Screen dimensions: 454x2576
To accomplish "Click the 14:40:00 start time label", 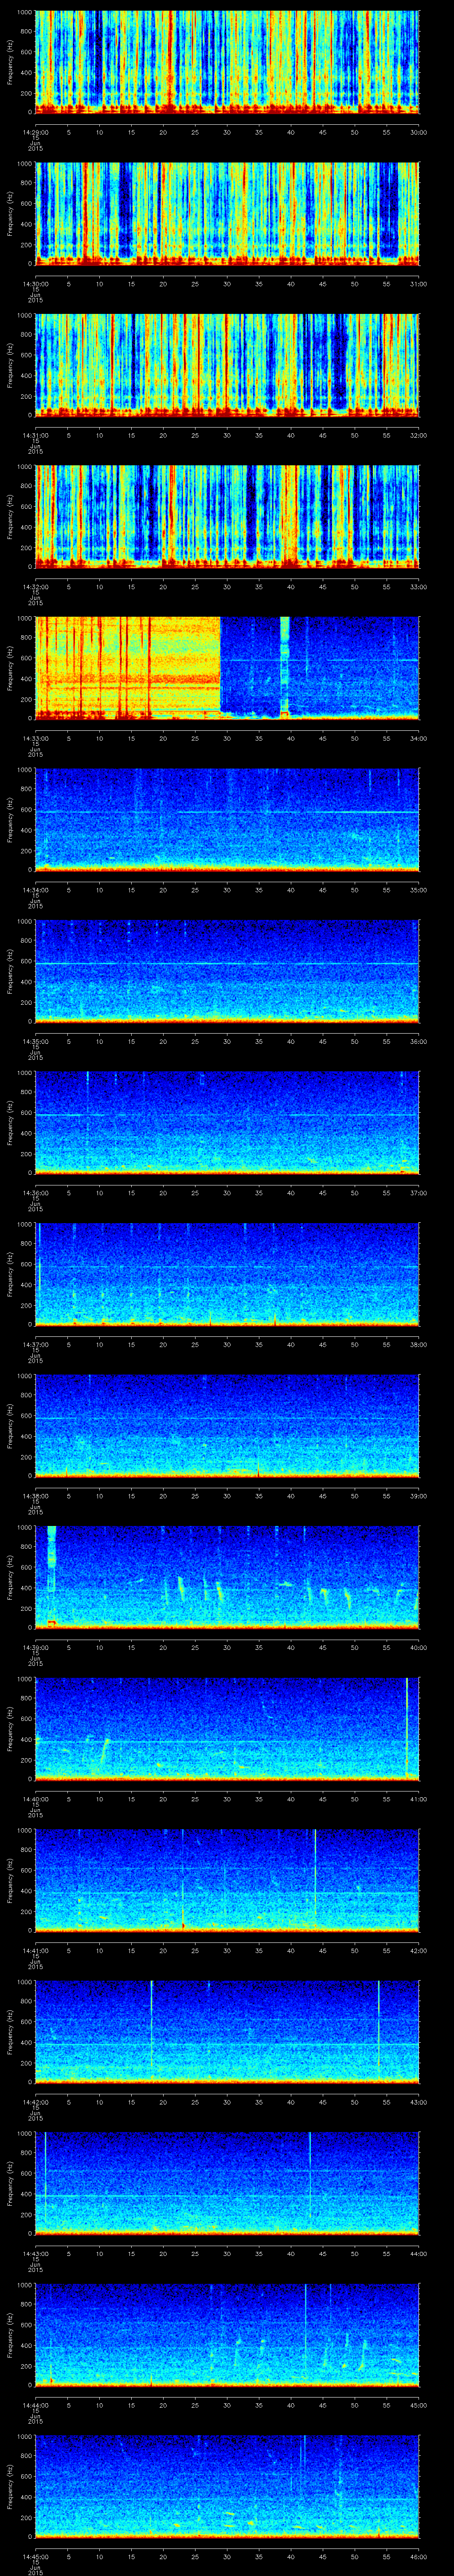I will pyautogui.click(x=35, y=1799).
